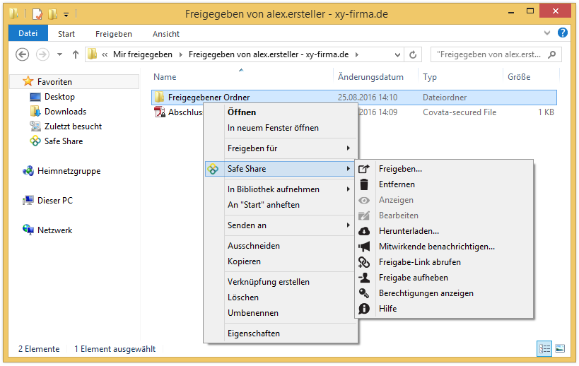Screen dimensions: 579x366
Task: Switch to details view icon in status bar
Action: tap(544, 348)
